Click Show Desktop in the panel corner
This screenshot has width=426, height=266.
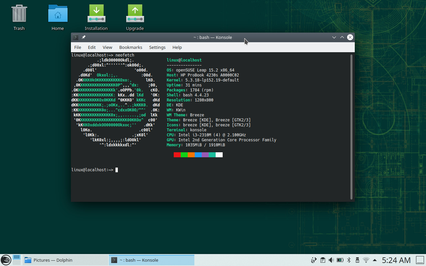click(420, 260)
